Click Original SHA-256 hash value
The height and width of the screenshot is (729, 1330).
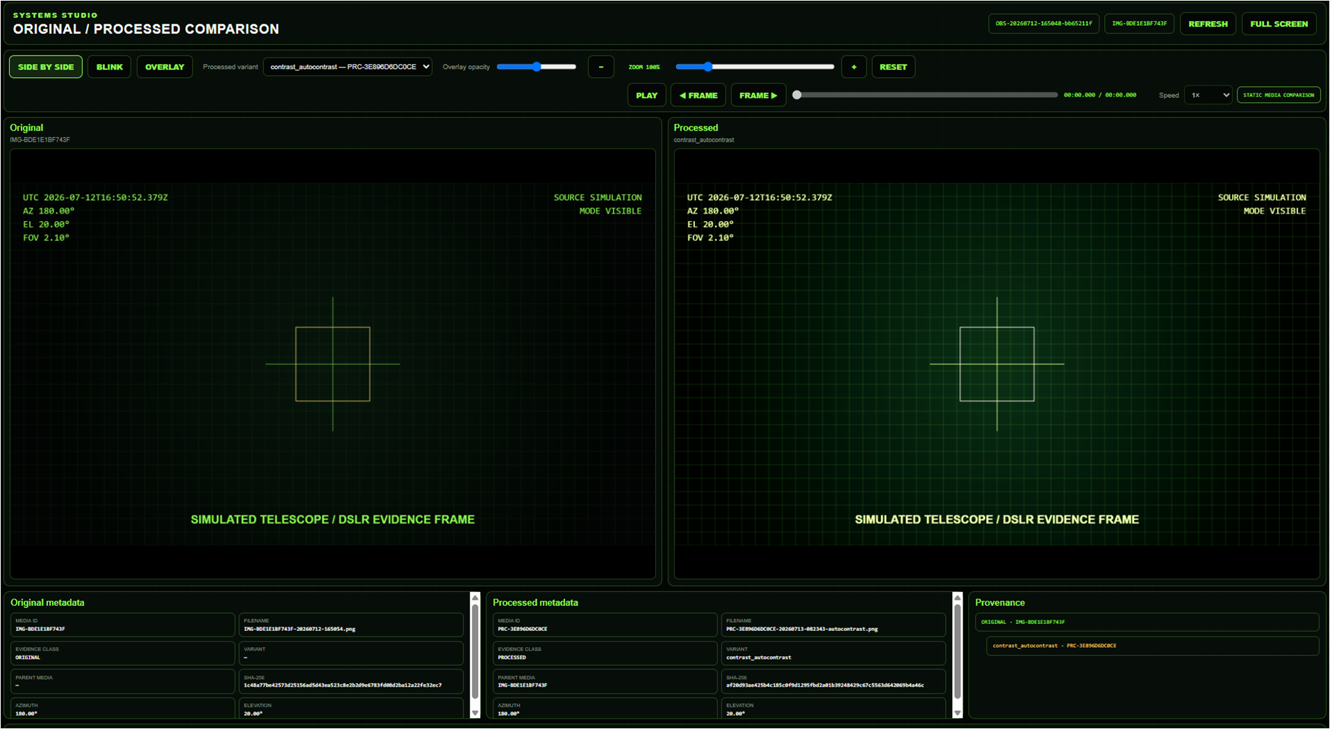pyautogui.click(x=343, y=685)
